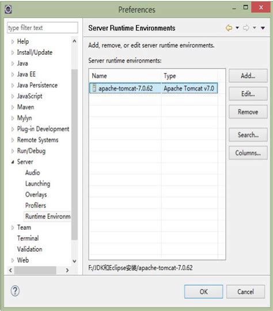Image resolution: width=273 pixels, height=311 pixels.
Task: Click the forward navigation arrow icon
Action: coord(246,28)
